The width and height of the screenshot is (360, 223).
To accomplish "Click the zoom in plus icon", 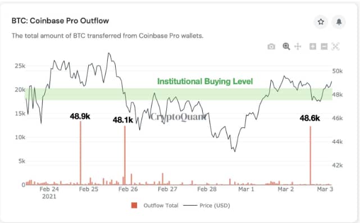I will coord(313,47).
